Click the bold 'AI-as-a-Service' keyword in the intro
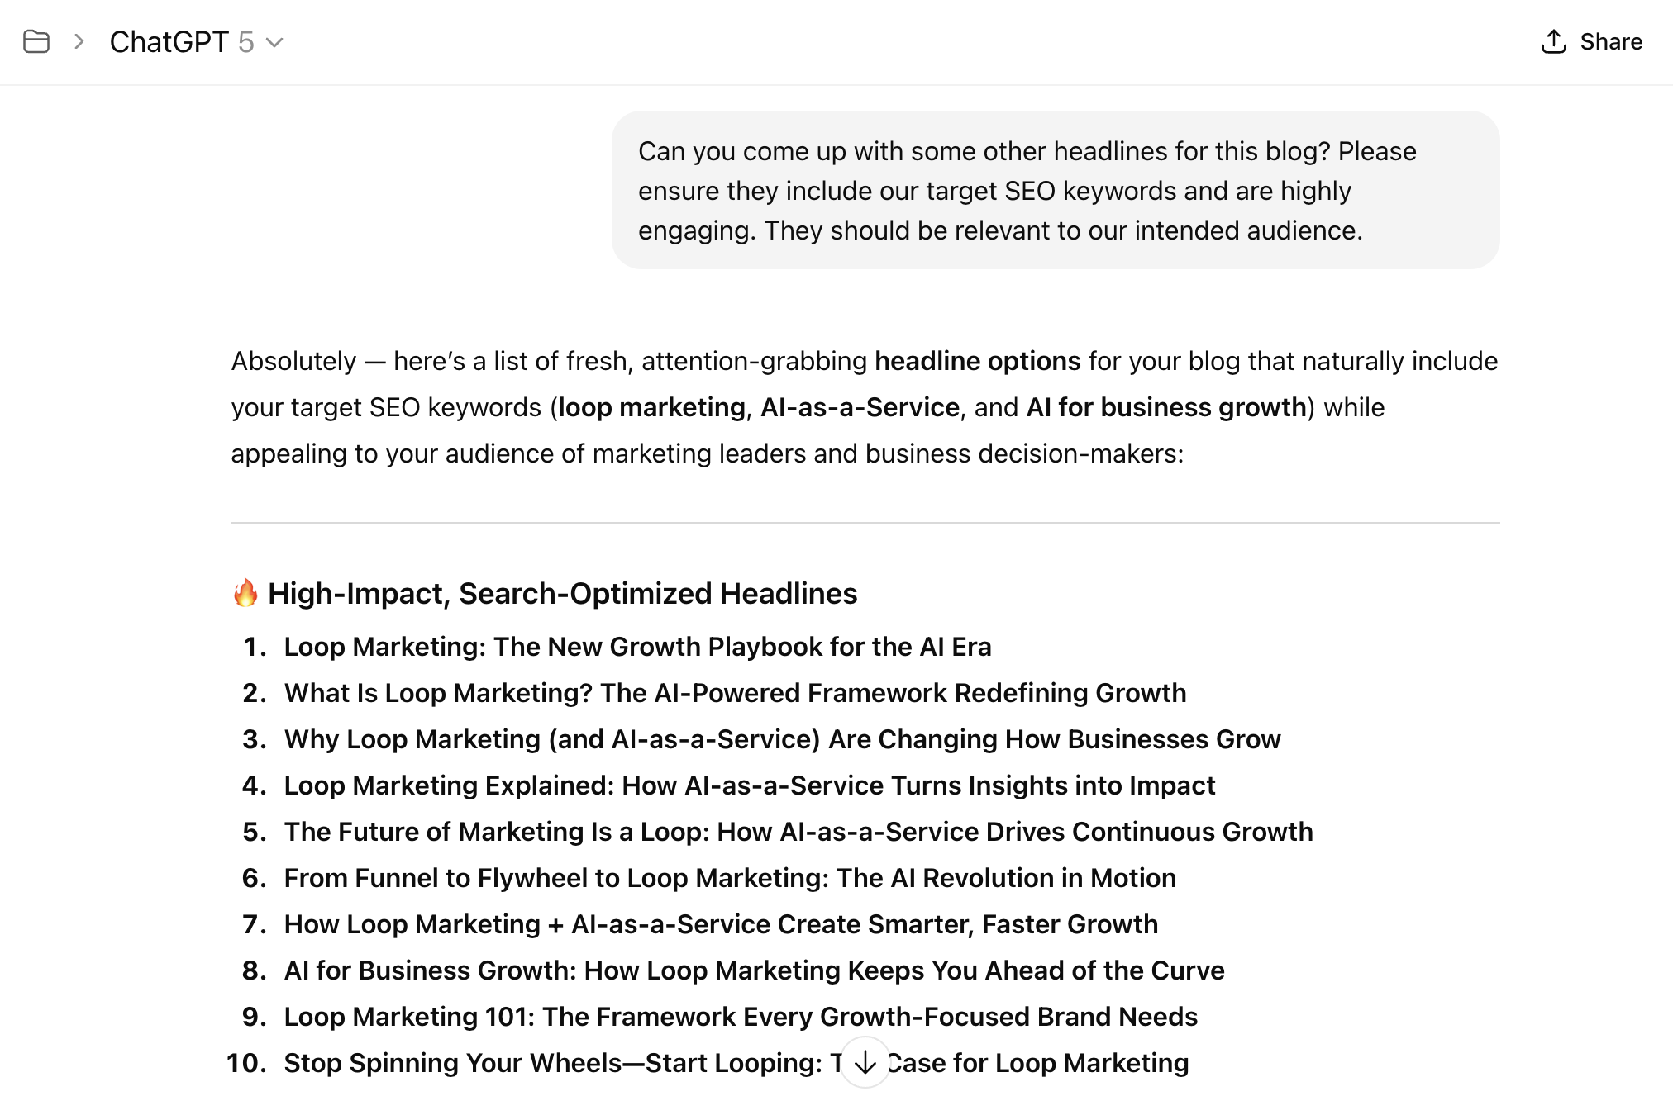The height and width of the screenshot is (1115, 1673). pyautogui.click(x=860, y=407)
